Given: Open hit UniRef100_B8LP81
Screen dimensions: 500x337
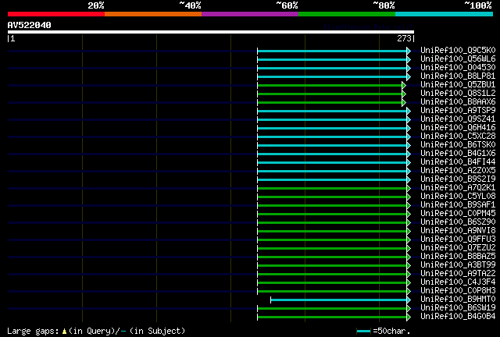Looking at the screenshot, I should pos(458,76).
